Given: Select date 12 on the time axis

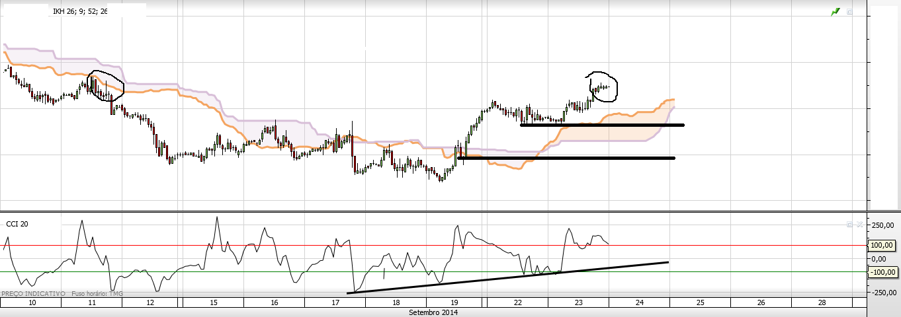Looking at the screenshot, I should (x=151, y=302).
